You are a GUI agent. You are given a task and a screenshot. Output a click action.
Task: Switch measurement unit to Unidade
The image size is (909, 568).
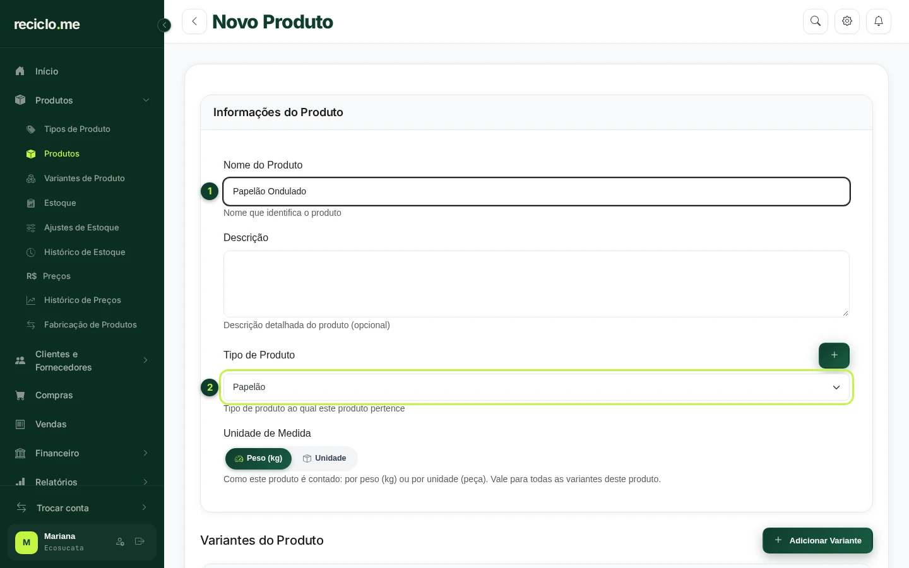pyautogui.click(x=324, y=459)
